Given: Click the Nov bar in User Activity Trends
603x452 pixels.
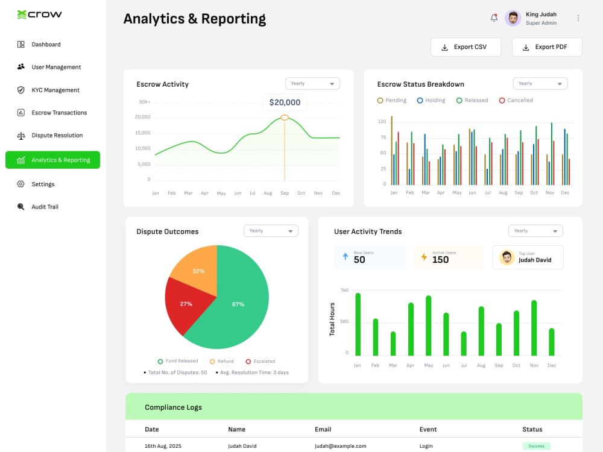Looking at the screenshot, I should (x=534, y=328).
